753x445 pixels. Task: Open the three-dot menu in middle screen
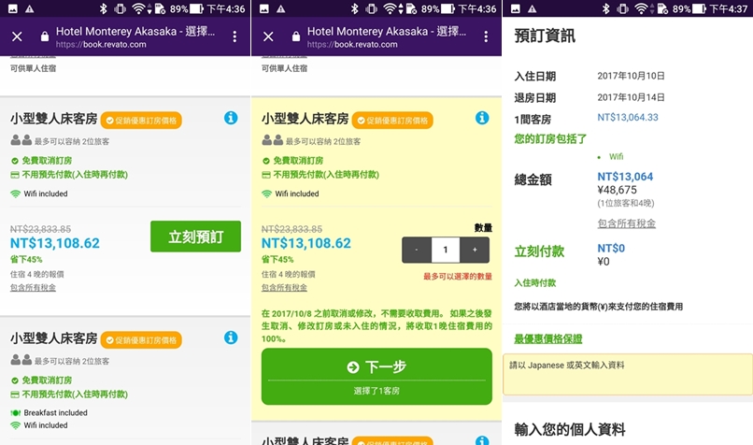click(x=486, y=36)
